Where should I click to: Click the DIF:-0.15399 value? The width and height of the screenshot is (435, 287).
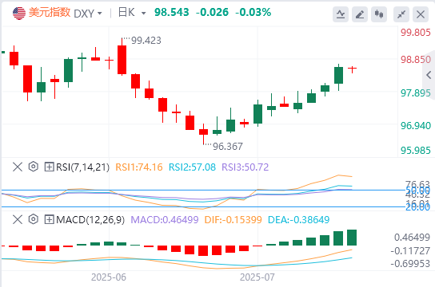tap(233, 220)
